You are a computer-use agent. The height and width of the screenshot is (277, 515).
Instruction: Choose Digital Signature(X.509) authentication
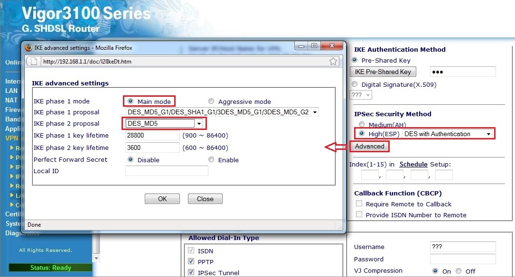355,84
